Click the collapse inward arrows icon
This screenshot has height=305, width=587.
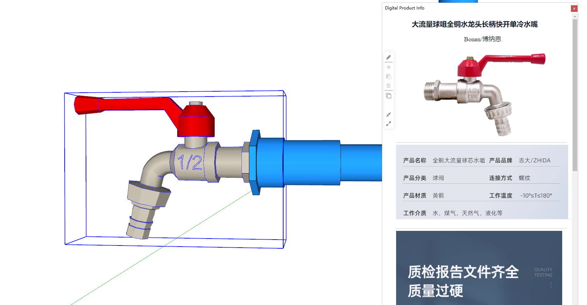click(x=388, y=115)
